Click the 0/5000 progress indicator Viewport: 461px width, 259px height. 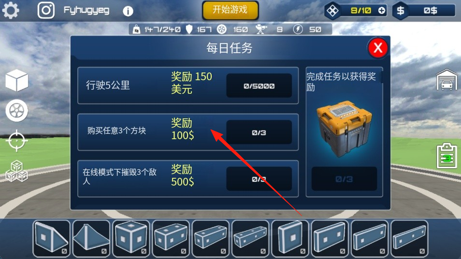[259, 86]
